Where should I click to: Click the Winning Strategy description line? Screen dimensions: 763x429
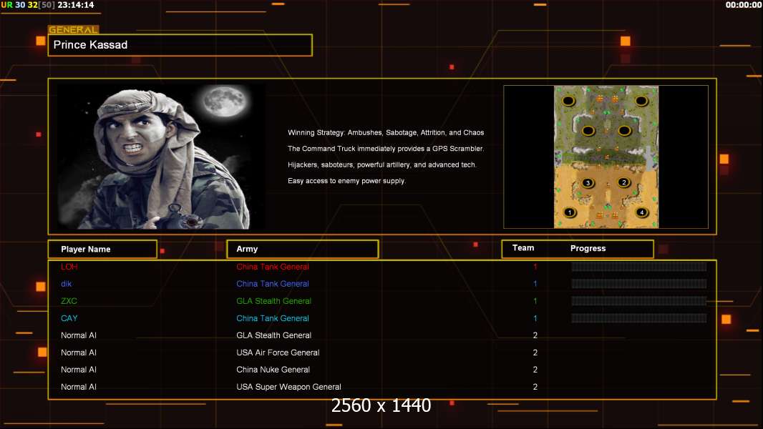[x=386, y=133]
